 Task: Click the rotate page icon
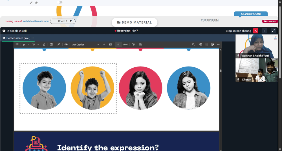(x=133, y=44)
